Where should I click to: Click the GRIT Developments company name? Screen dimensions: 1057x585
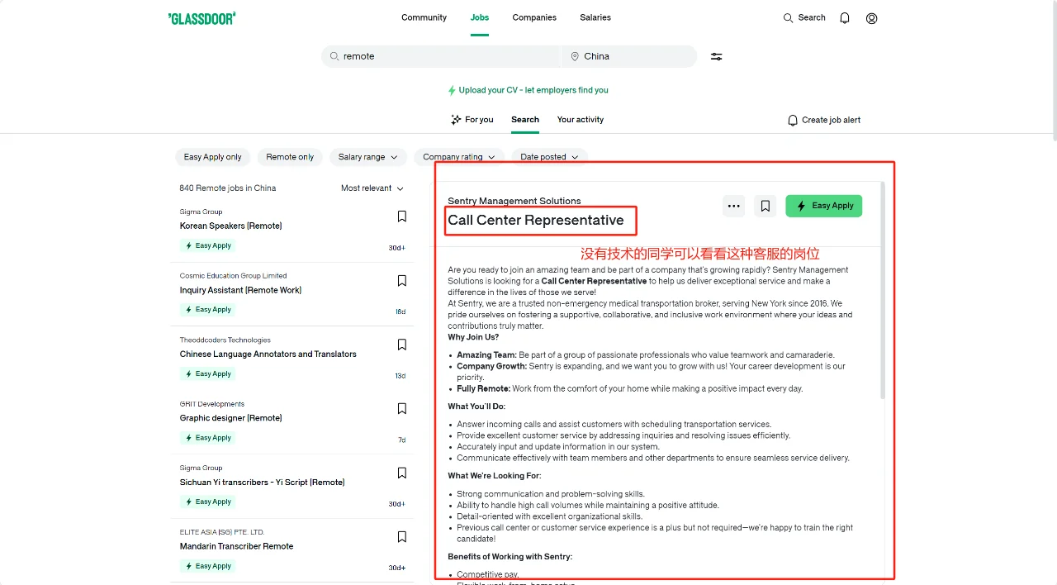(212, 404)
